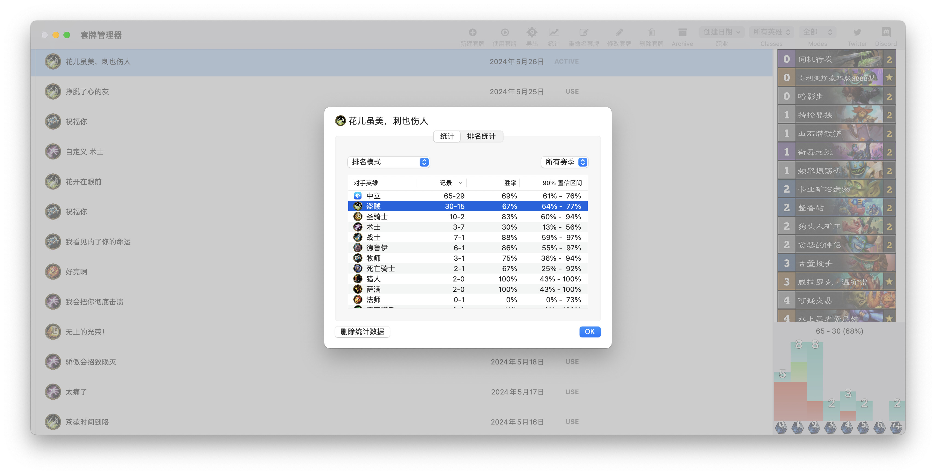Screen dimensions: 936x475
Task: Select the 盗贼 row in stats table
Action: (468, 206)
